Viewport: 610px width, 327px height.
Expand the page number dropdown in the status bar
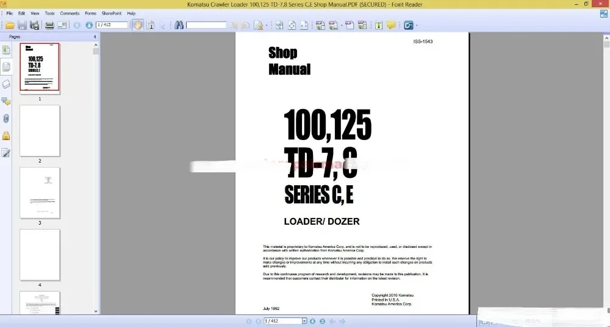tap(304, 321)
